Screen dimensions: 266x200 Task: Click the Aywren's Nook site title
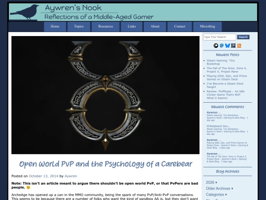point(73,8)
